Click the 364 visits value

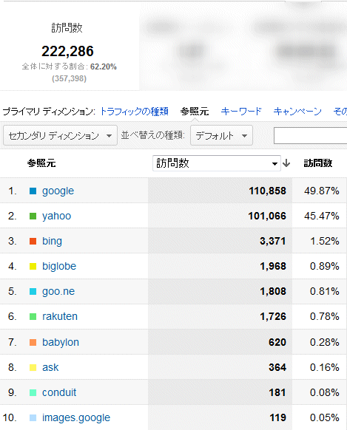point(277,367)
